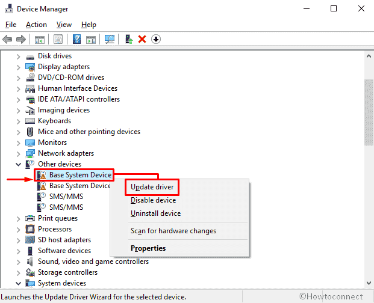The height and width of the screenshot is (303, 374).
Task: Click the Properties sheet toolbar icon
Action: 58,39
